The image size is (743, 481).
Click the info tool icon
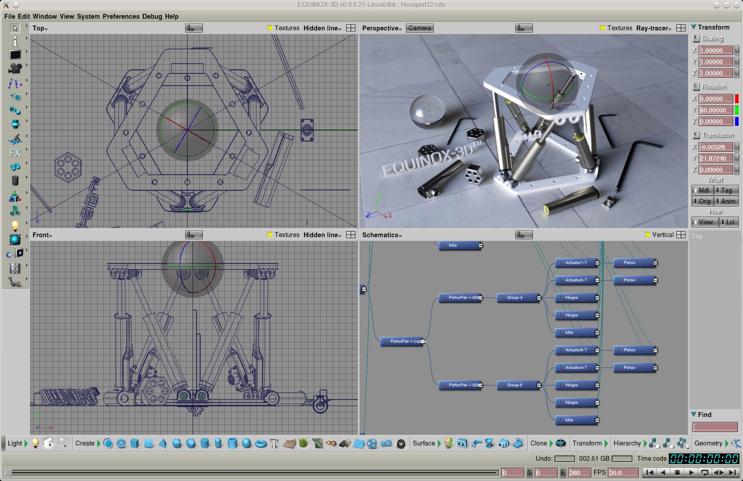15,41
